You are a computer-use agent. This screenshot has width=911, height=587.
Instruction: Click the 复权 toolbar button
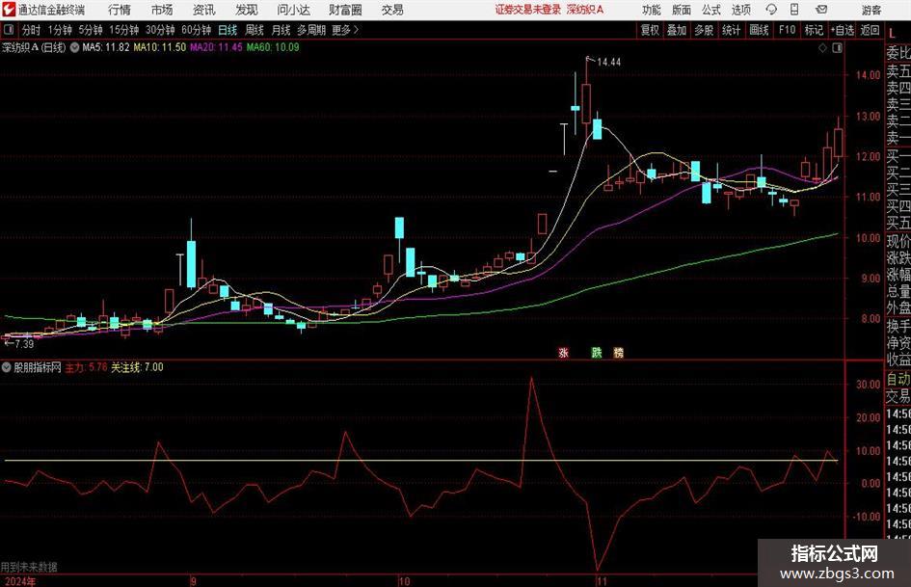coord(650,30)
